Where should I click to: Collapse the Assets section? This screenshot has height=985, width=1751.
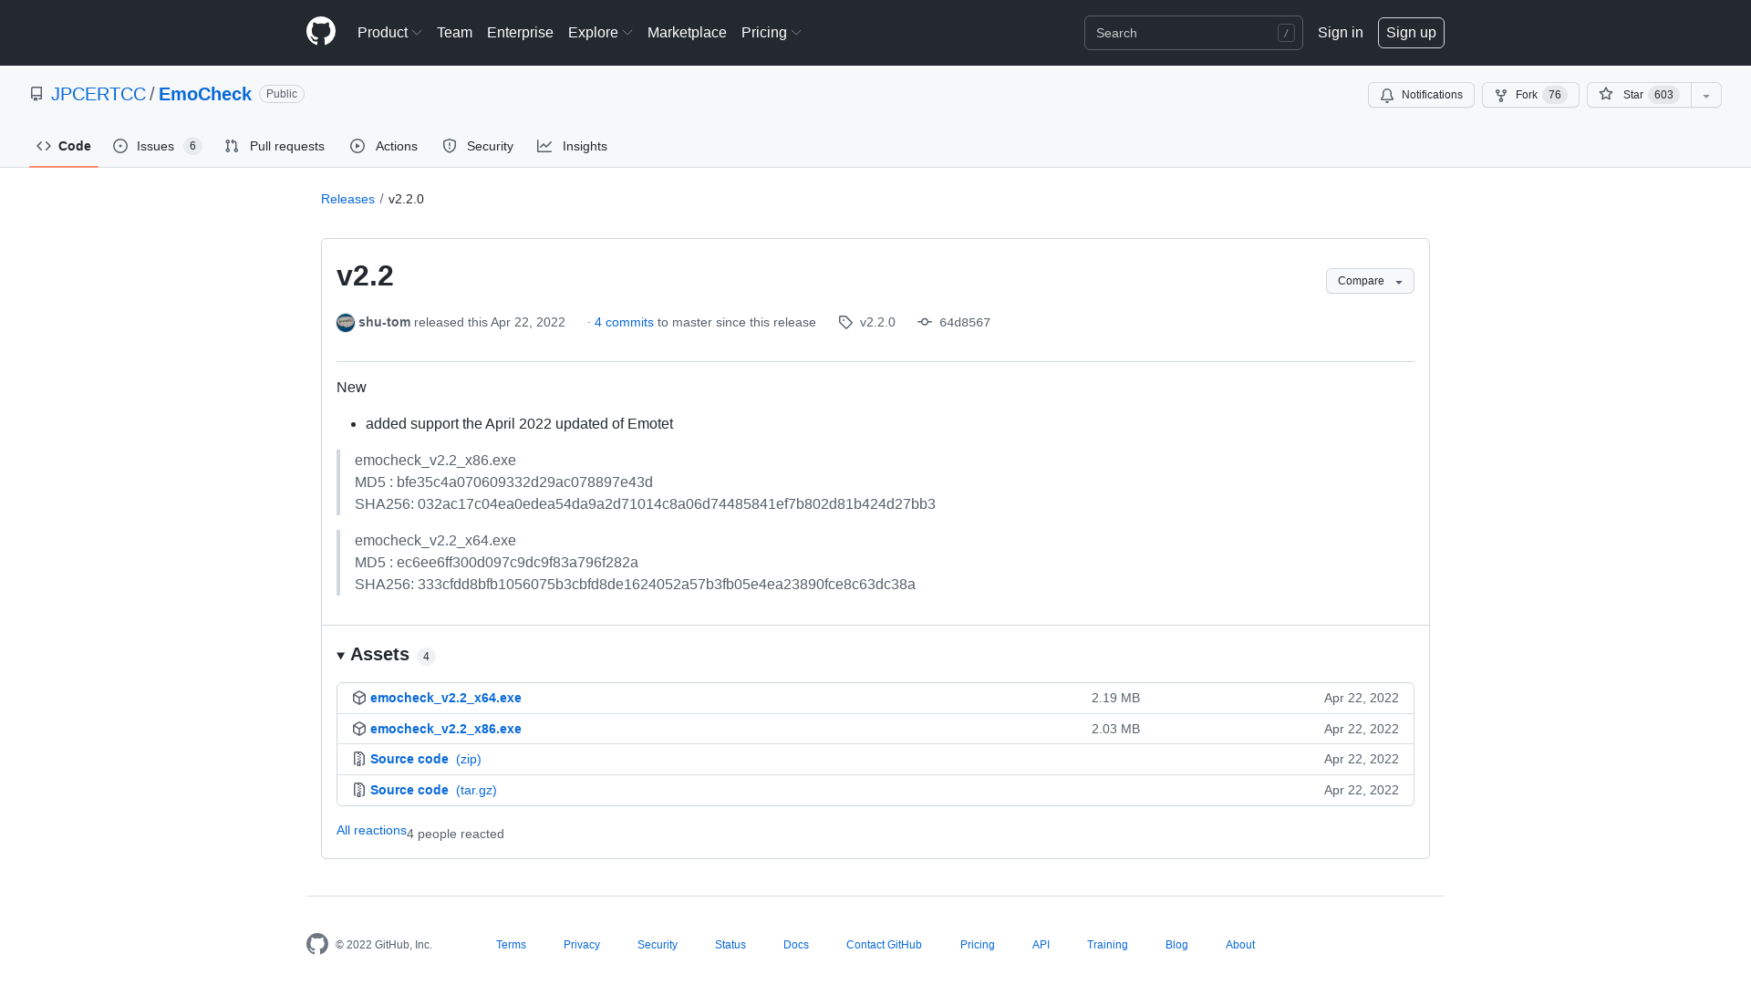tap(386, 655)
